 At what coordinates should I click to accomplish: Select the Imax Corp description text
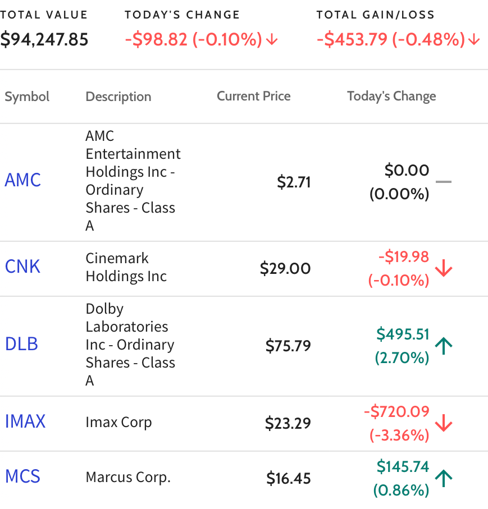(118, 423)
